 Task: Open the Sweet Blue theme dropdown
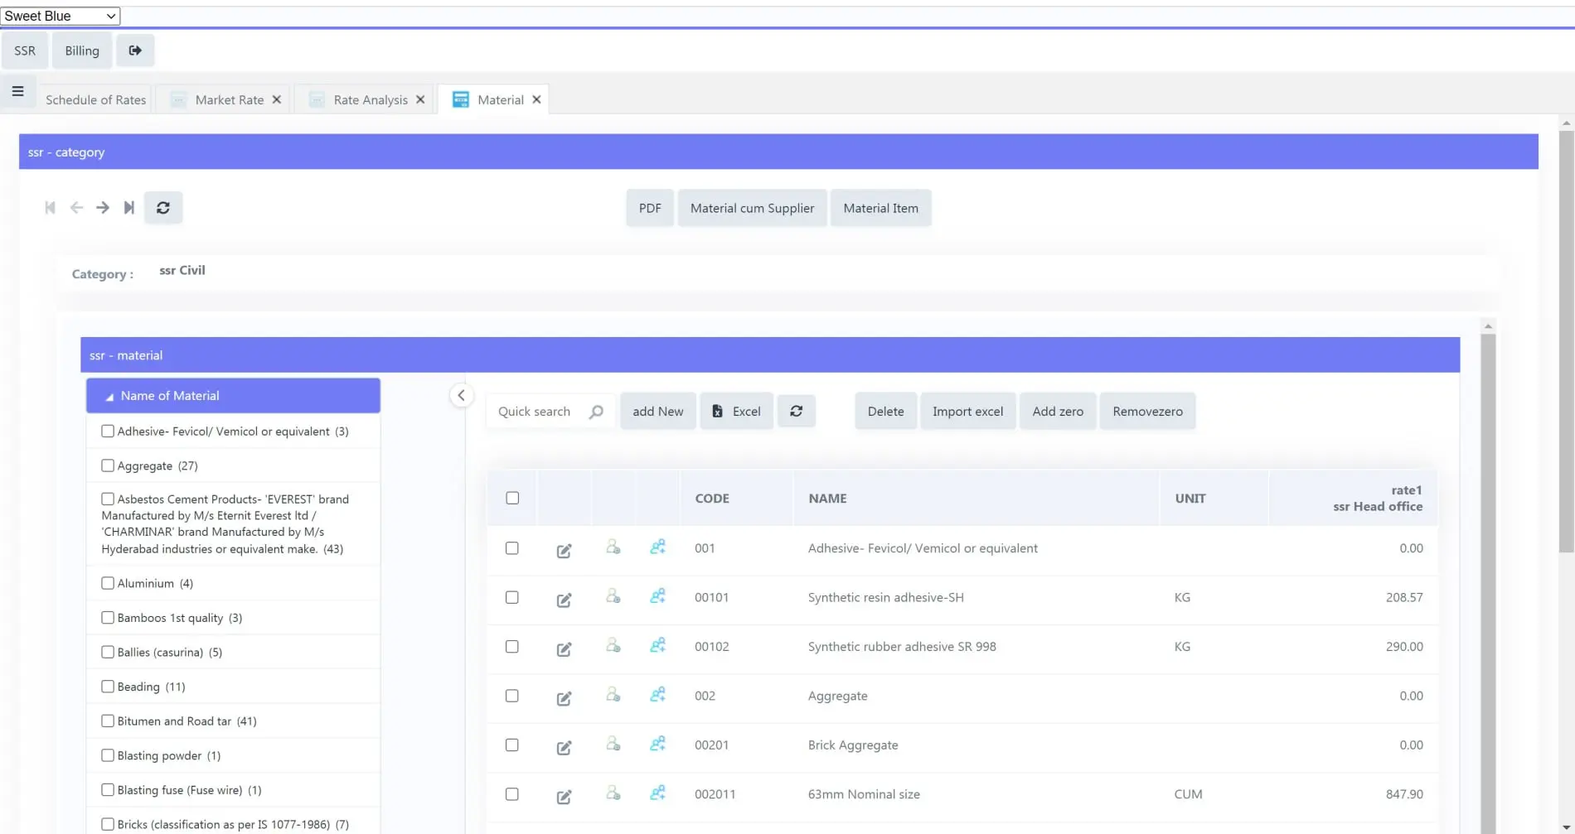click(60, 16)
